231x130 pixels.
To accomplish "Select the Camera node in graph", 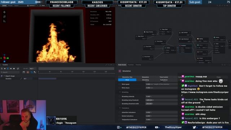I will pyautogui.click(x=219, y=39).
